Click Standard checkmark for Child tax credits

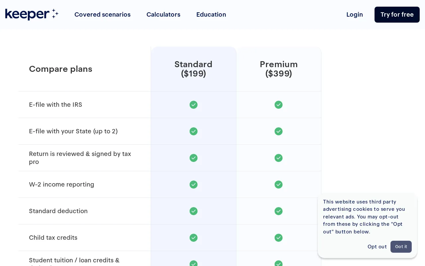tap(194, 238)
